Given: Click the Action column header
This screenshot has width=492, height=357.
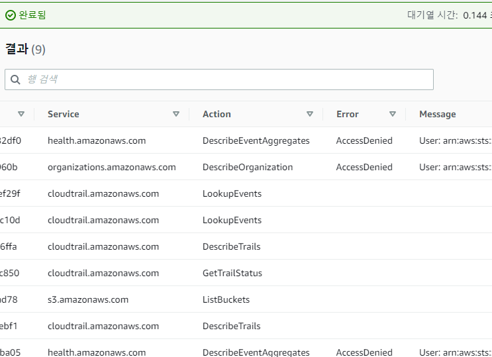Looking at the screenshot, I should (x=217, y=114).
